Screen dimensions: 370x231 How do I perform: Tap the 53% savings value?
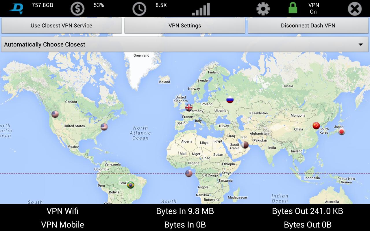(x=99, y=5)
